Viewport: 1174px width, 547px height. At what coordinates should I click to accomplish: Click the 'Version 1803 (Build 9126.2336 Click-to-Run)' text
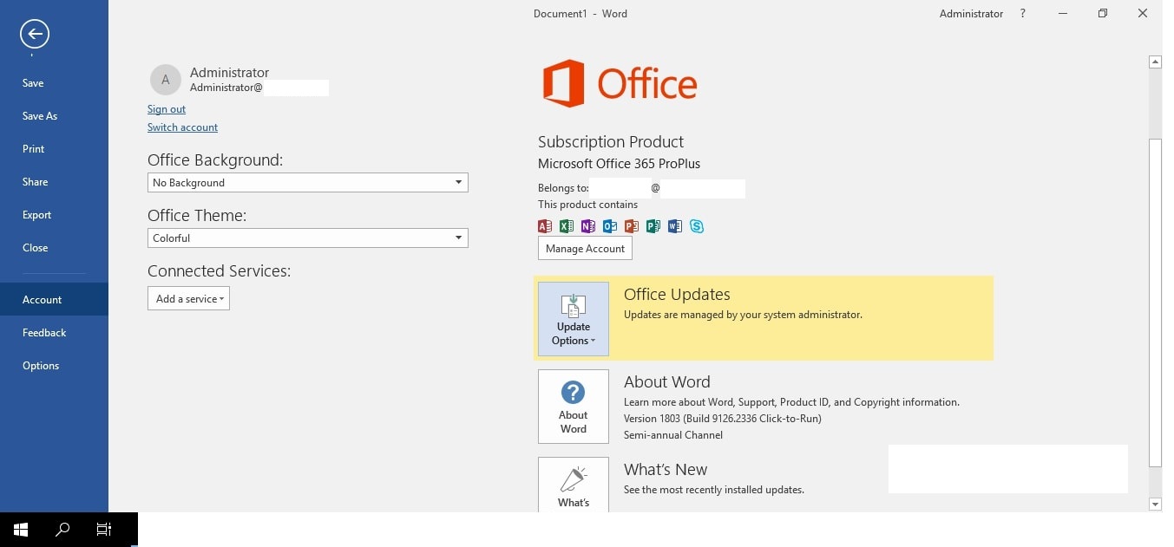pyautogui.click(x=723, y=419)
